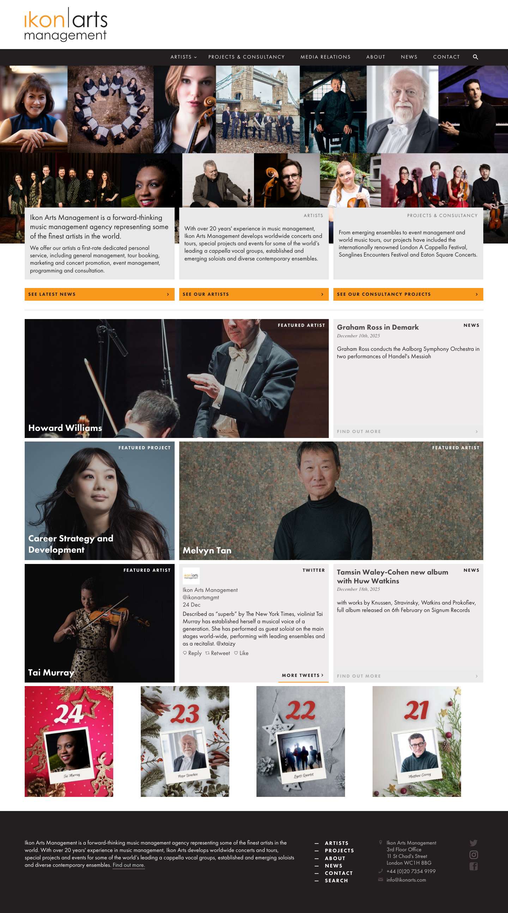
Task: Expand the Artists dropdown in navigation
Action: click(x=183, y=57)
